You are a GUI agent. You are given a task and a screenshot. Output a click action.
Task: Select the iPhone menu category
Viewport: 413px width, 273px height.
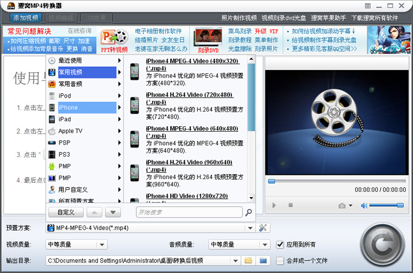coord(84,107)
